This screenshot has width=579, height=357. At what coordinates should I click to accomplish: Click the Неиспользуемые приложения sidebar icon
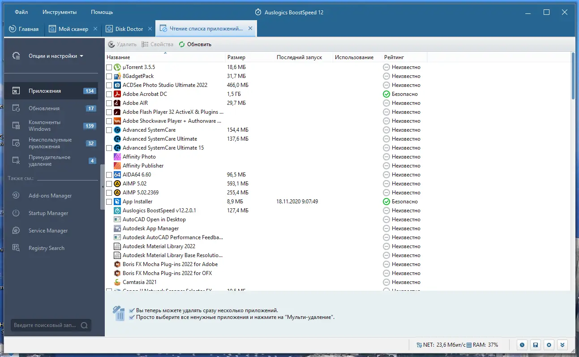pyautogui.click(x=16, y=143)
